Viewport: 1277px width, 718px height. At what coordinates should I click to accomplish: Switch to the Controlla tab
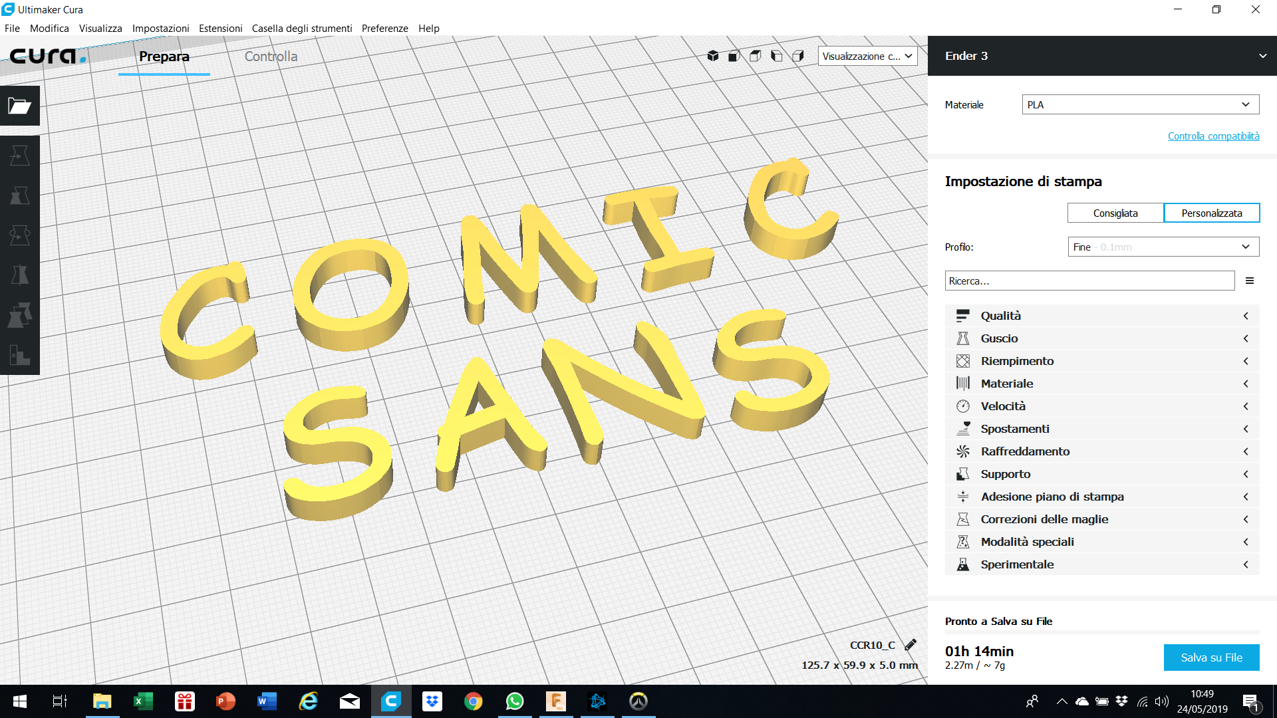270,57
